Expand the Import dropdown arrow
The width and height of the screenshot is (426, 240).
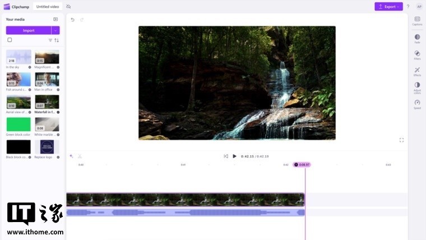coord(55,30)
